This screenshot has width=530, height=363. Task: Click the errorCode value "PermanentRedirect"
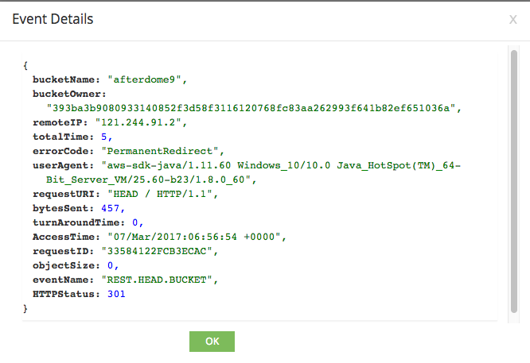(164, 151)
